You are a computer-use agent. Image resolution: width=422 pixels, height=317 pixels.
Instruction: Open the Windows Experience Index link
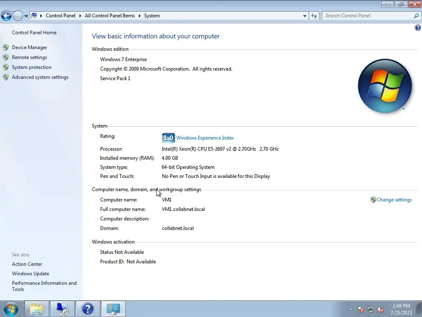[x=205, y=138]
